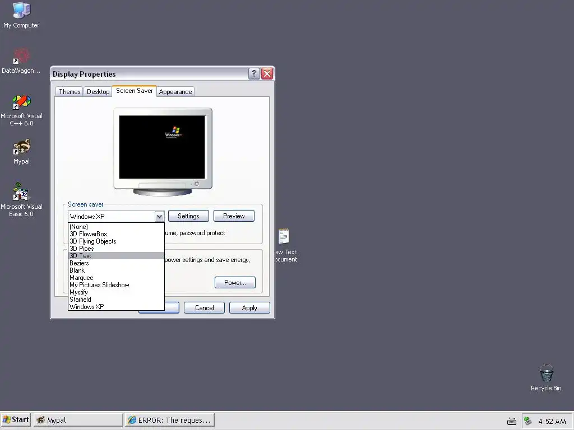Select the DataWagon desktop shortcut
The image size is (574, 430).
21,60
